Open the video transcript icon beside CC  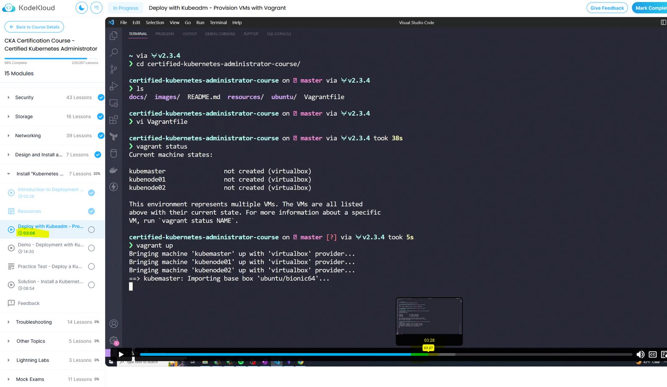tap(664, 354)
